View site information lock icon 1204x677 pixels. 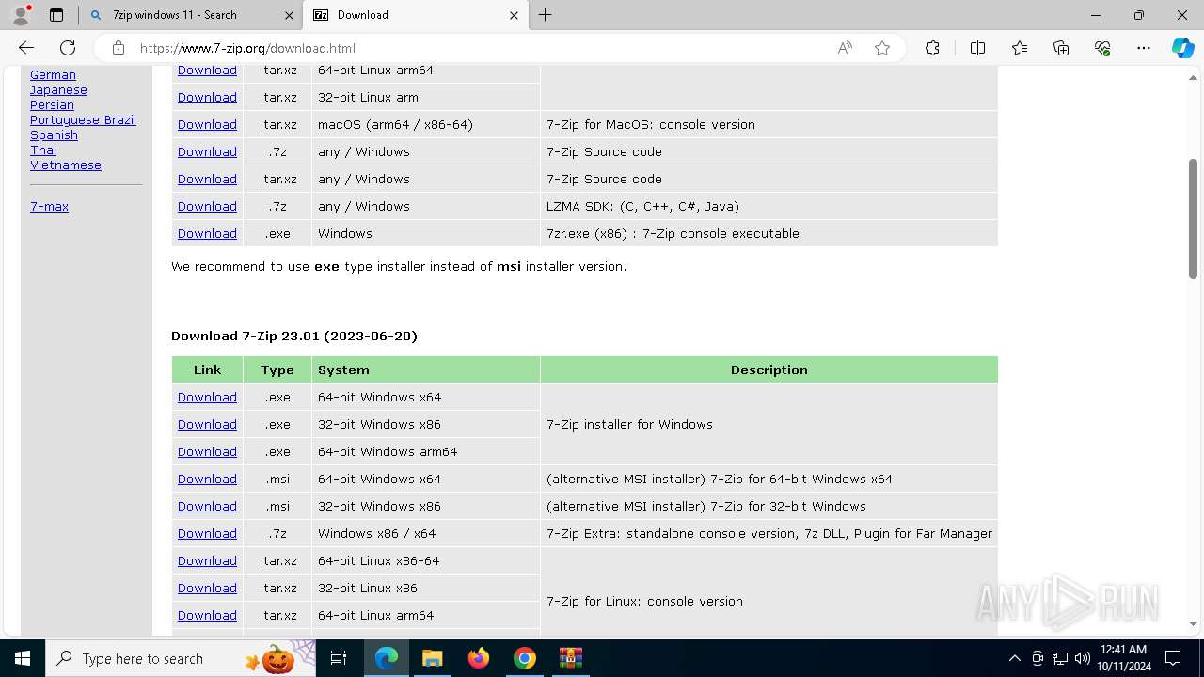pos(118,48)
